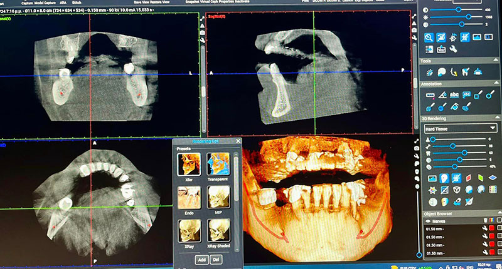Click the camera icon in coronal view toolbar
Screen dimensions: 502x269
coord(202,33)
